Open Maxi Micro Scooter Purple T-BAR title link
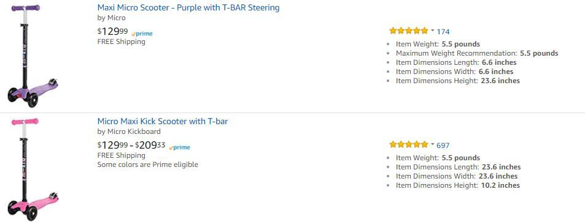 point(188,8)
